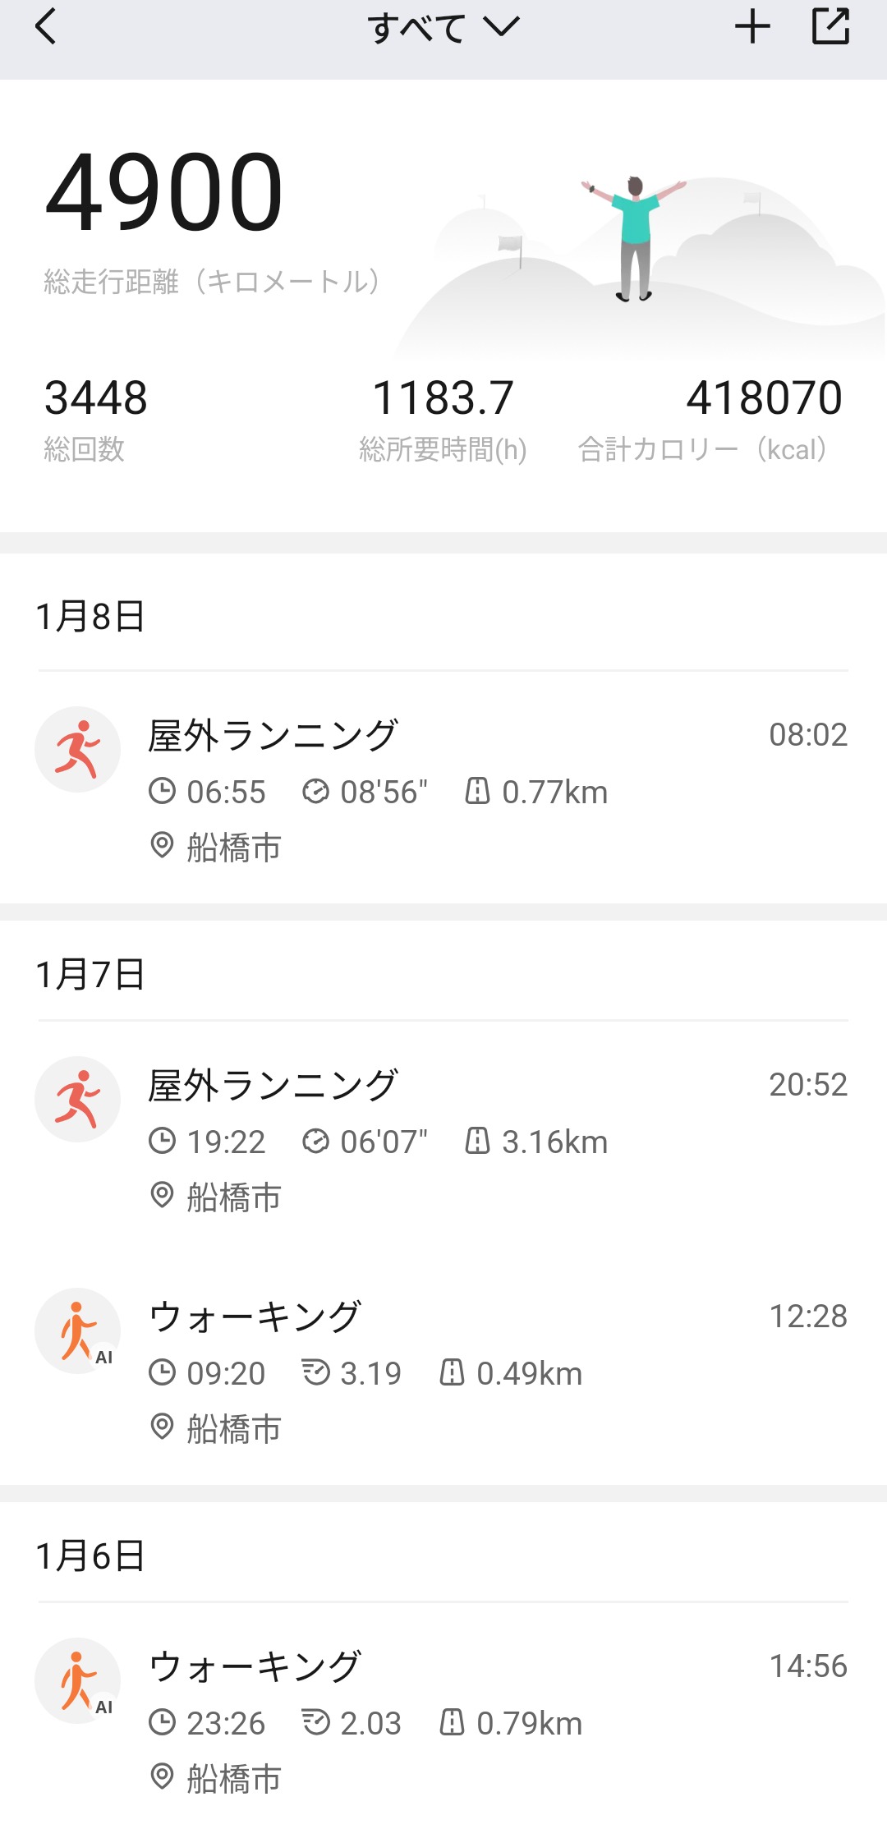This screenshot has width=887, height=1829.
Task: Tap the 合計カロリー 418070 stat
Action: (x=764, y=416)
